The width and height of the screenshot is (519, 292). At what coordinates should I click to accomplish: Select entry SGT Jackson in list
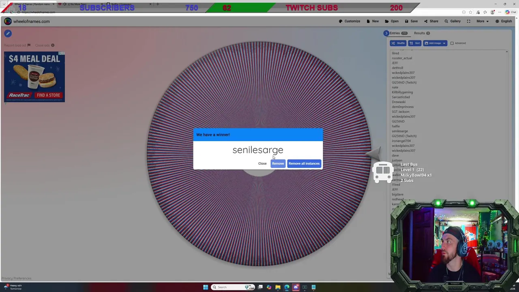pyautogui.click(x=401, y=112)
